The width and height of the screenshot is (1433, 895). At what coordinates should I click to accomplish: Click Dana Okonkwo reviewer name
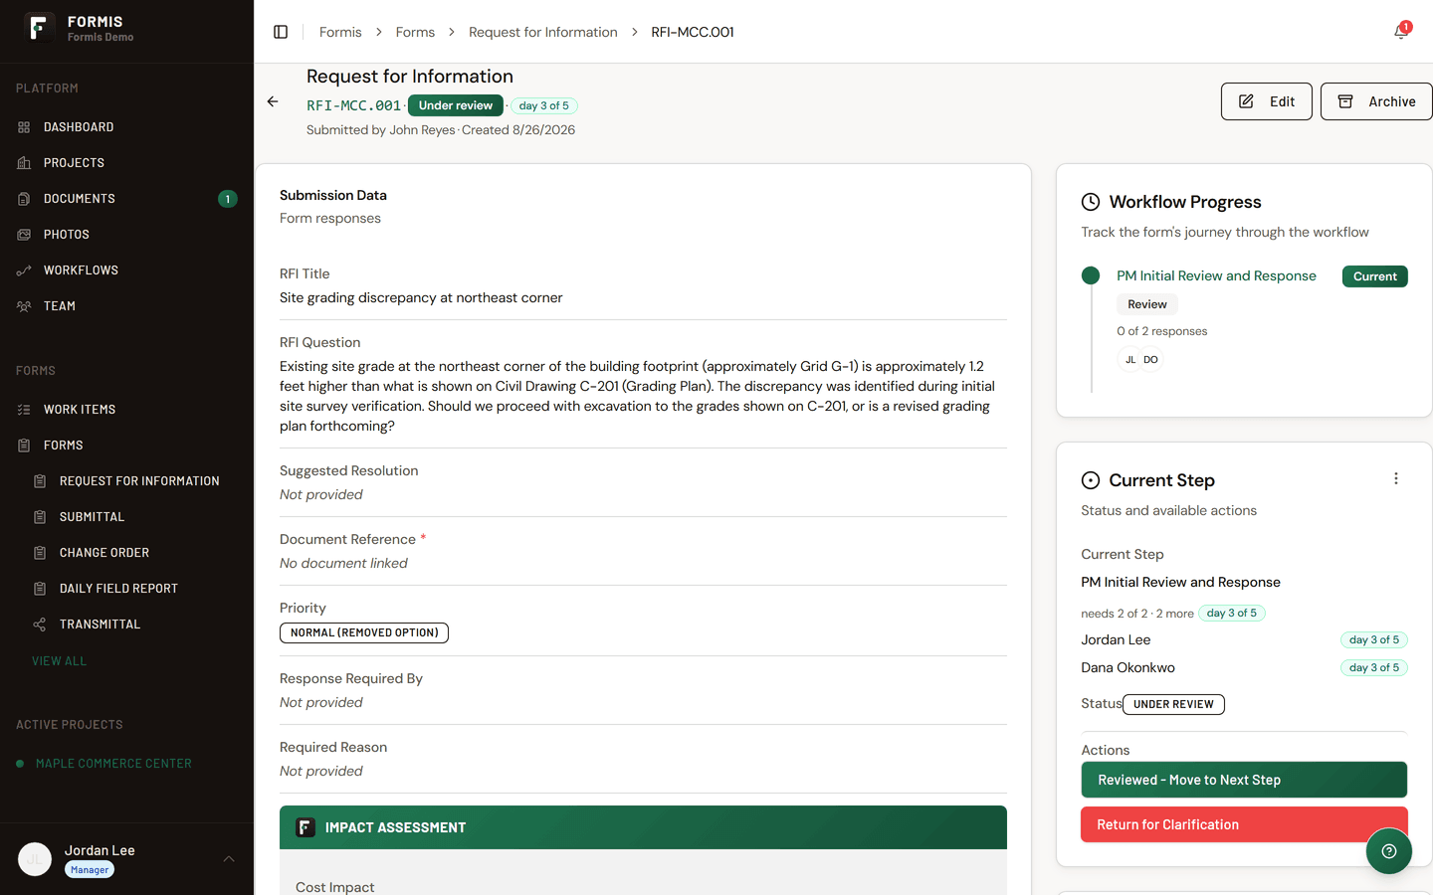1127,667
